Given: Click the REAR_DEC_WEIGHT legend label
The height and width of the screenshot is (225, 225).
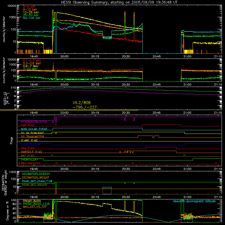Looking at the screenshot, I should click(35, 185).
